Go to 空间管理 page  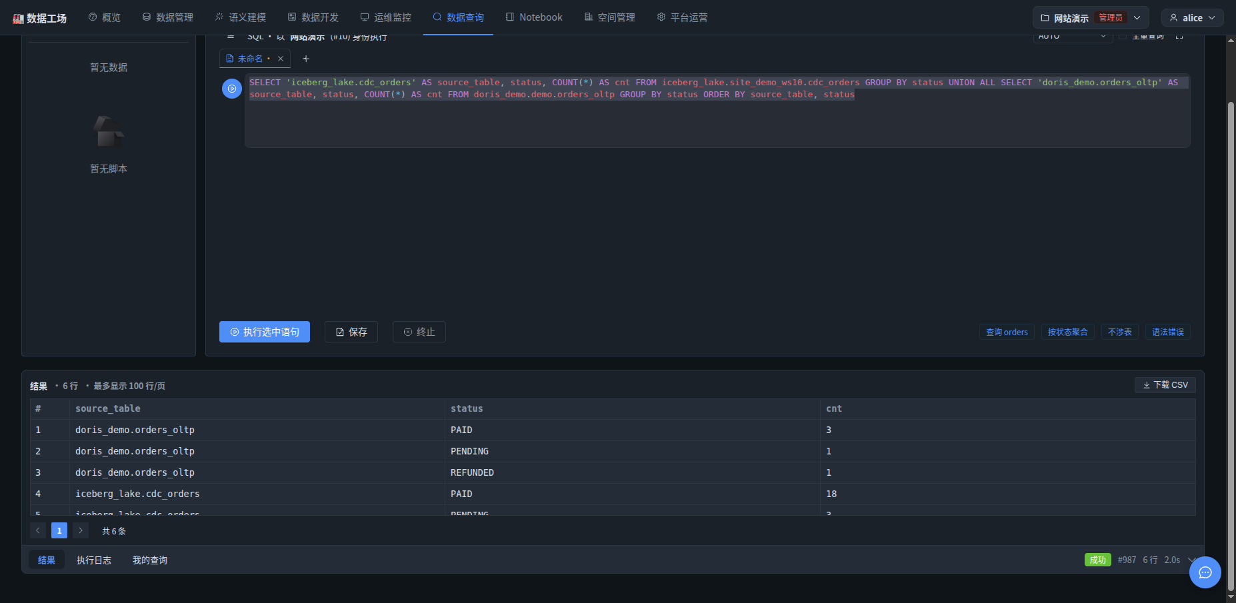(x=610, y=17)
